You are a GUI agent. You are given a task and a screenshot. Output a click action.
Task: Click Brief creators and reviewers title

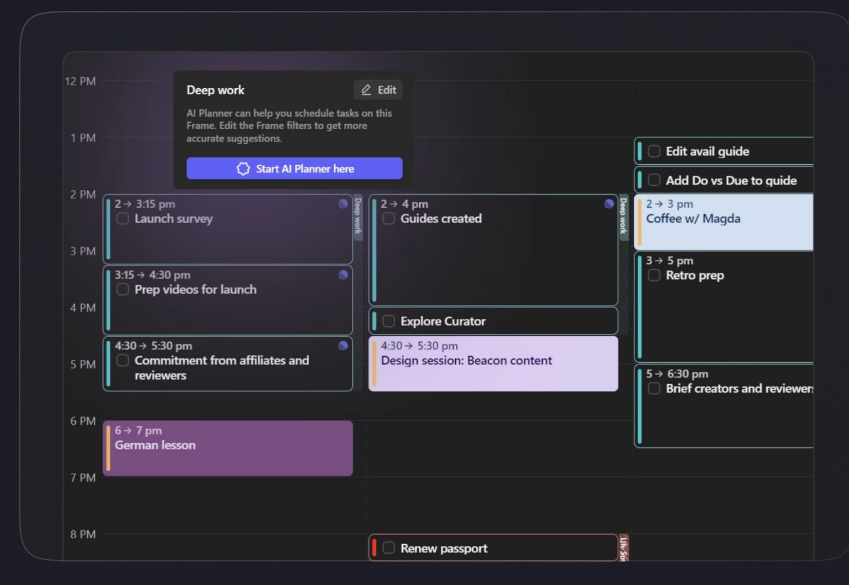[740, 388]
